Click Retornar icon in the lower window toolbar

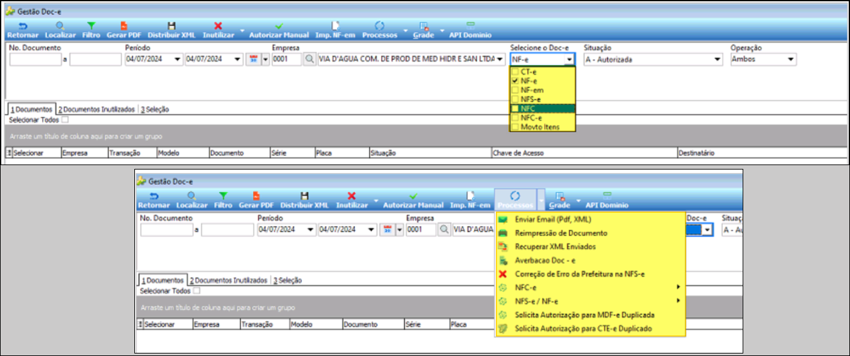pyautogui.click(x=153, y=197)
